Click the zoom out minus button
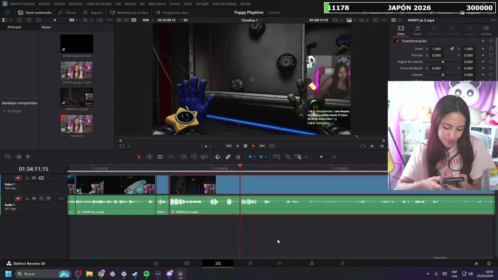Screen dimensions: 498x280 pos(306,157)
